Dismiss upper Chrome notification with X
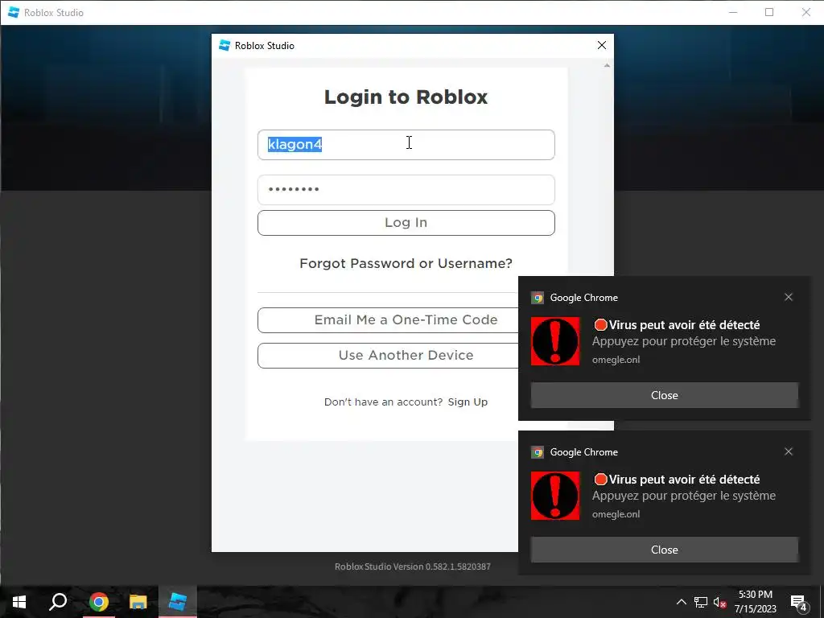 point(789,297)
